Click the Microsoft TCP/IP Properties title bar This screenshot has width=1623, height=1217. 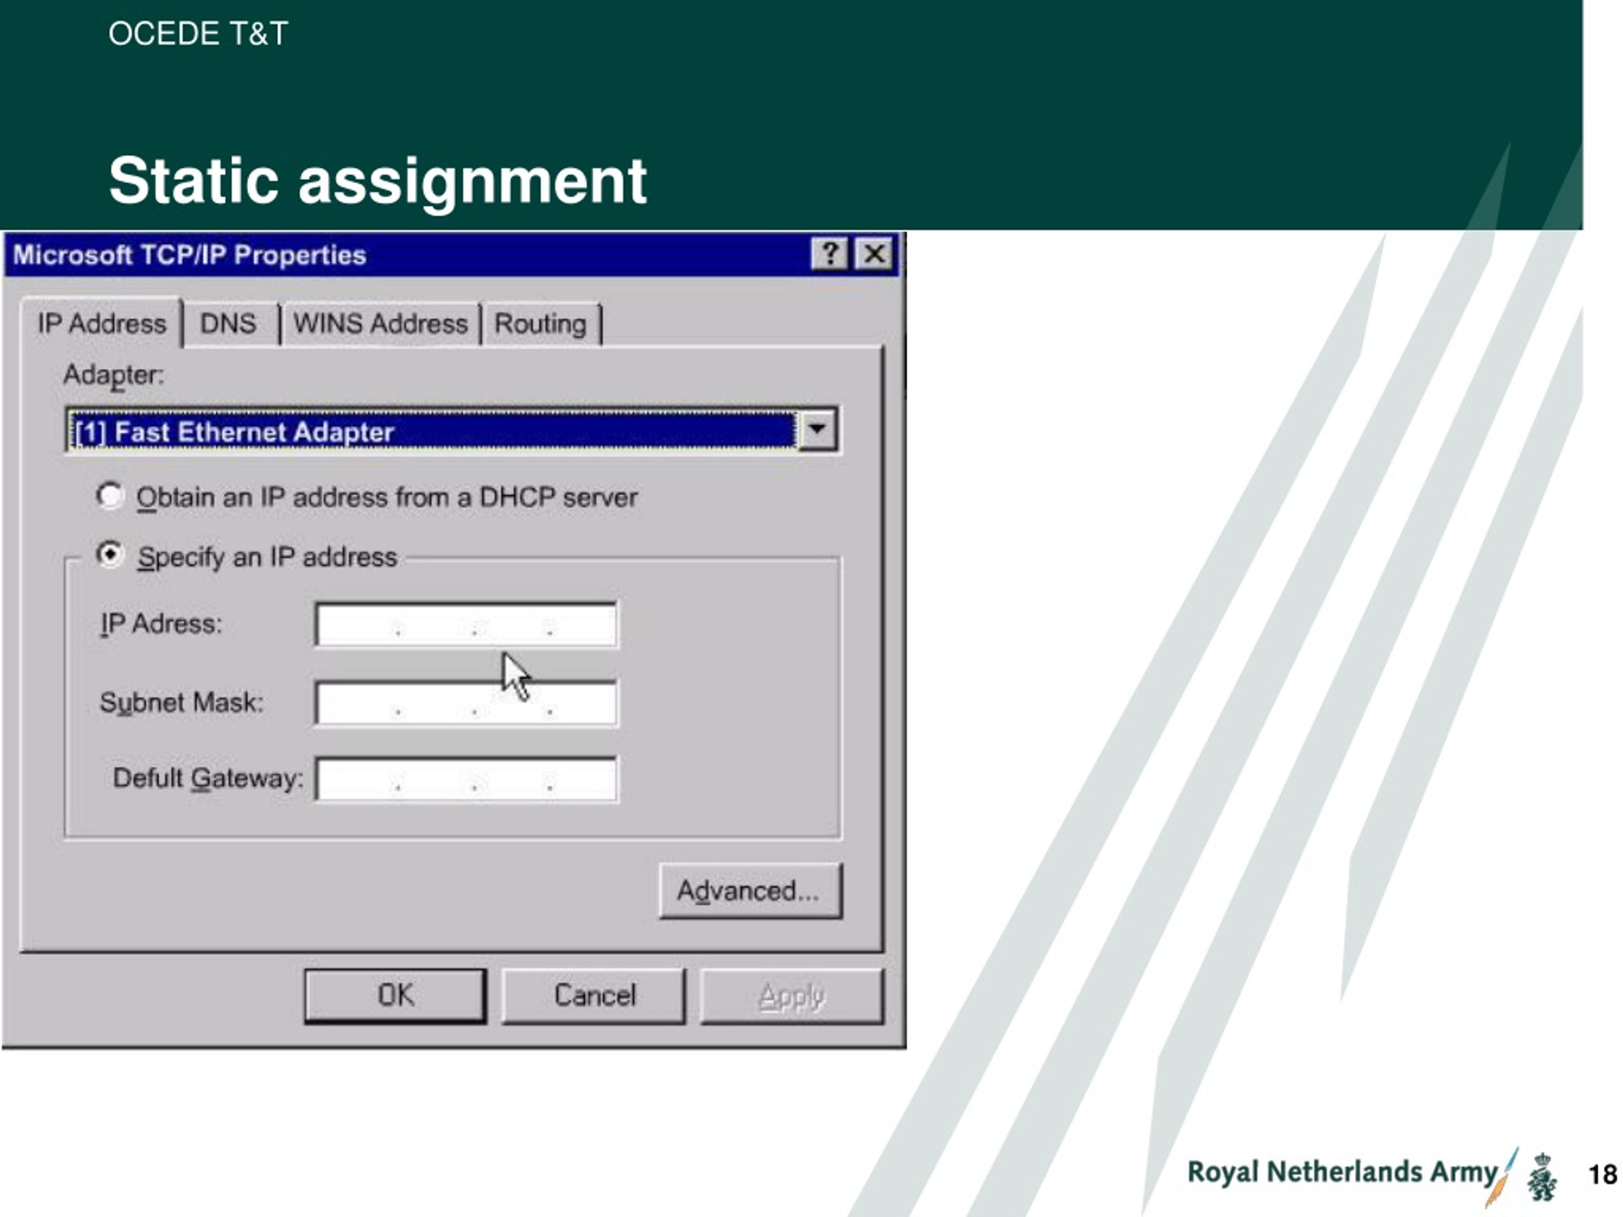(452, 255)
